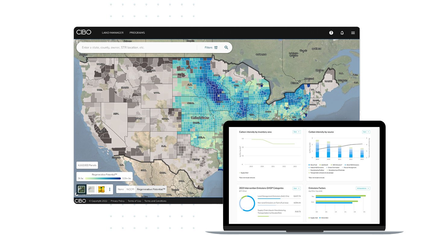Toggle the Manure Management legend item
This screenshot has height=235, width=434.
point(349,168)
